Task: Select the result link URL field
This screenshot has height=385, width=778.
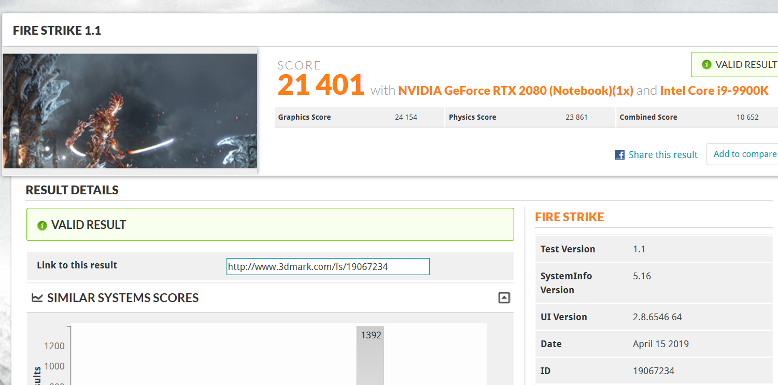Action: click(328, 266)
